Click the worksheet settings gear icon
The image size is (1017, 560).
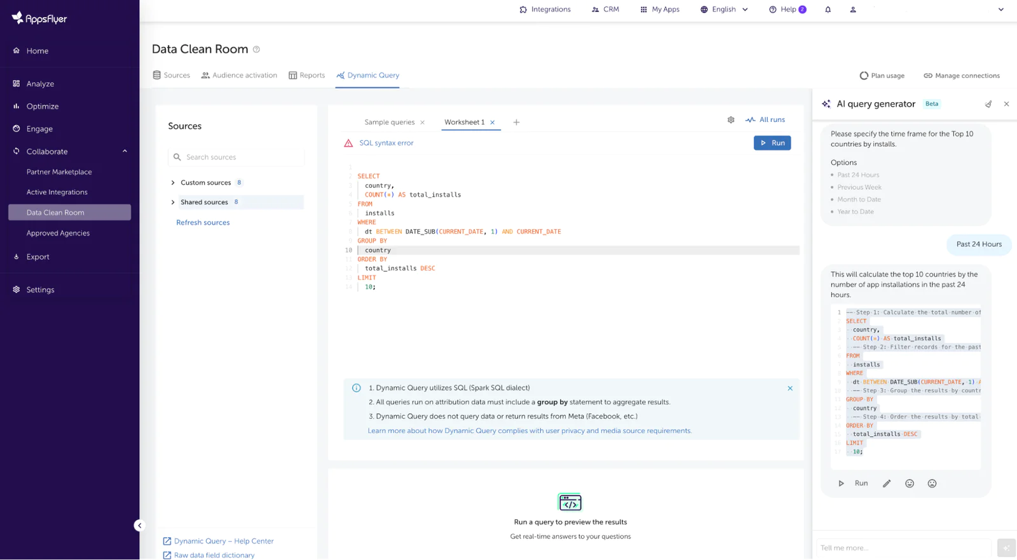[731, 120]
